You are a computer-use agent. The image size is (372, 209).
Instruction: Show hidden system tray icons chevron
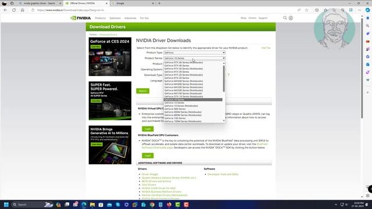pyautogui.click(x=336, y=204)
